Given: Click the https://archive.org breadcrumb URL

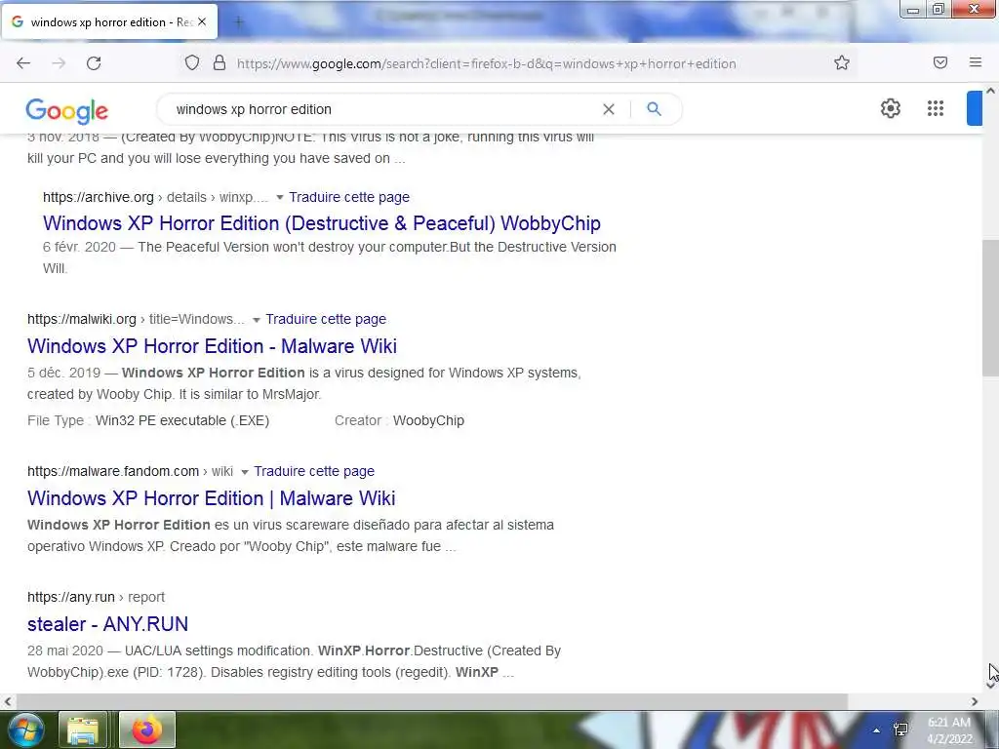Looking at the screenshot, I should tap(99, 197).
